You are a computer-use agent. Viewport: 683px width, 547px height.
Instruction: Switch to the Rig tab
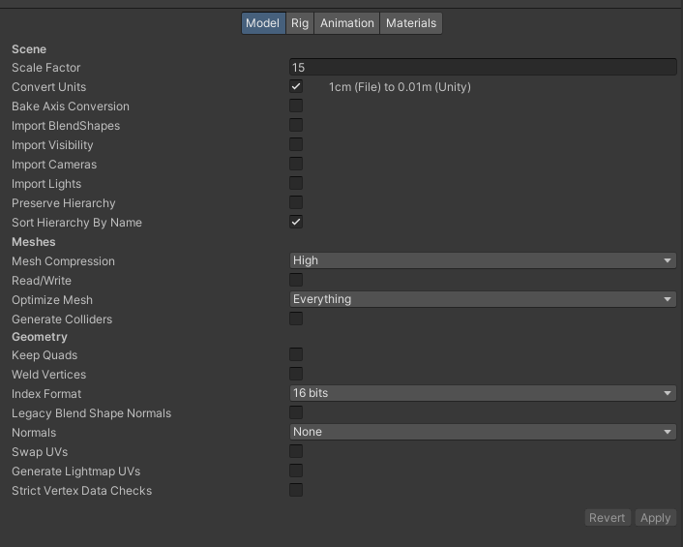coord(300,23)
